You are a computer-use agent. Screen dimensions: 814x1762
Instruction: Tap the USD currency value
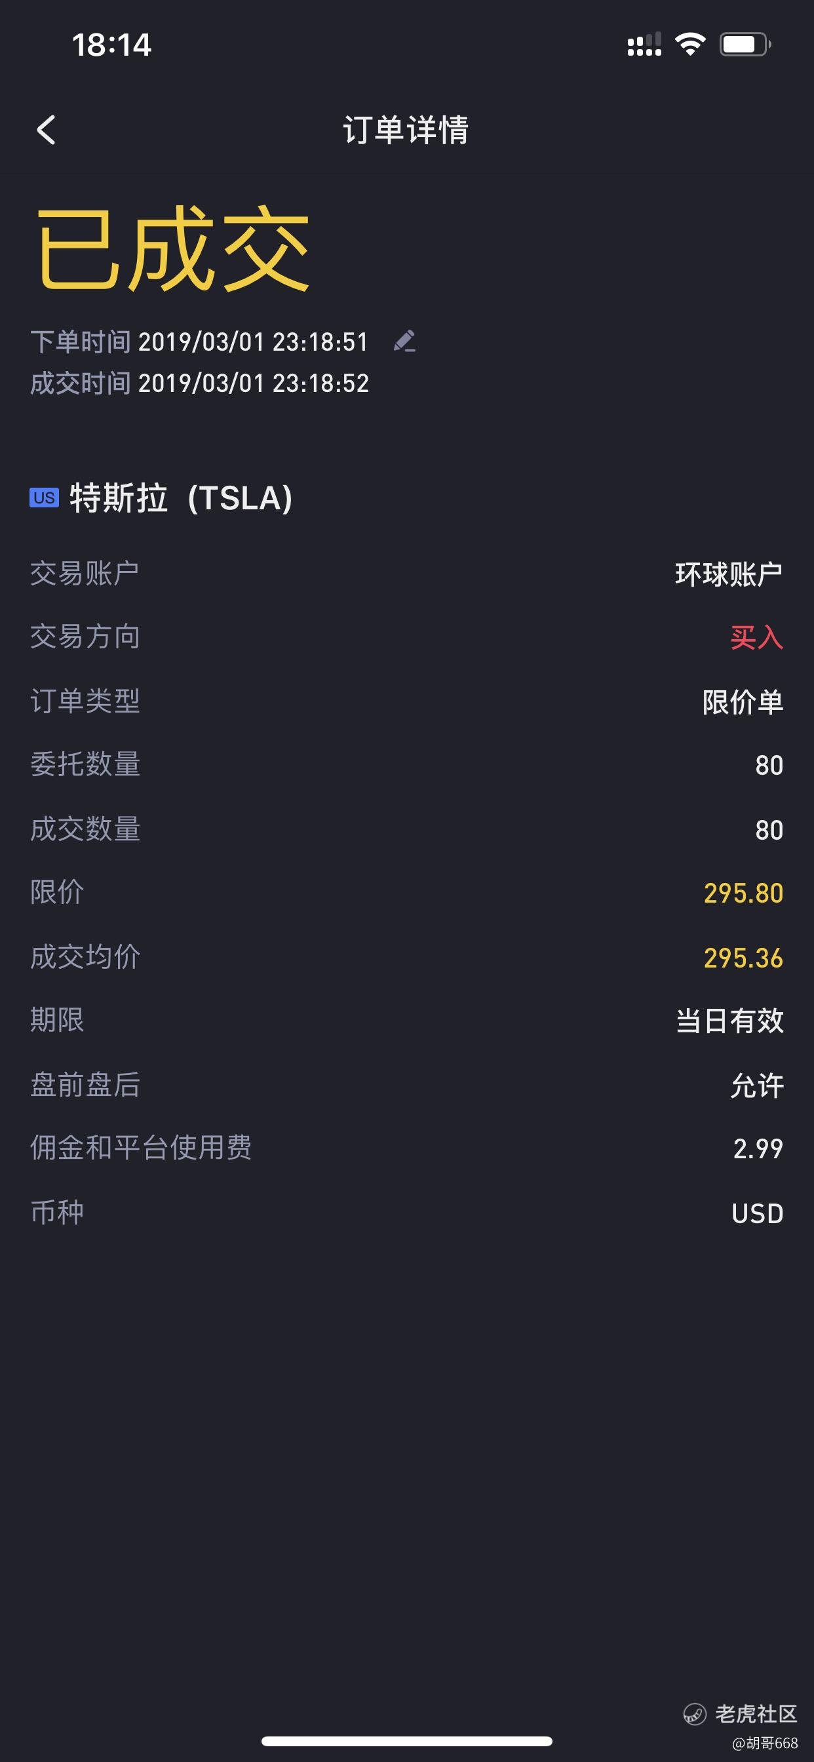[757, 1213]
